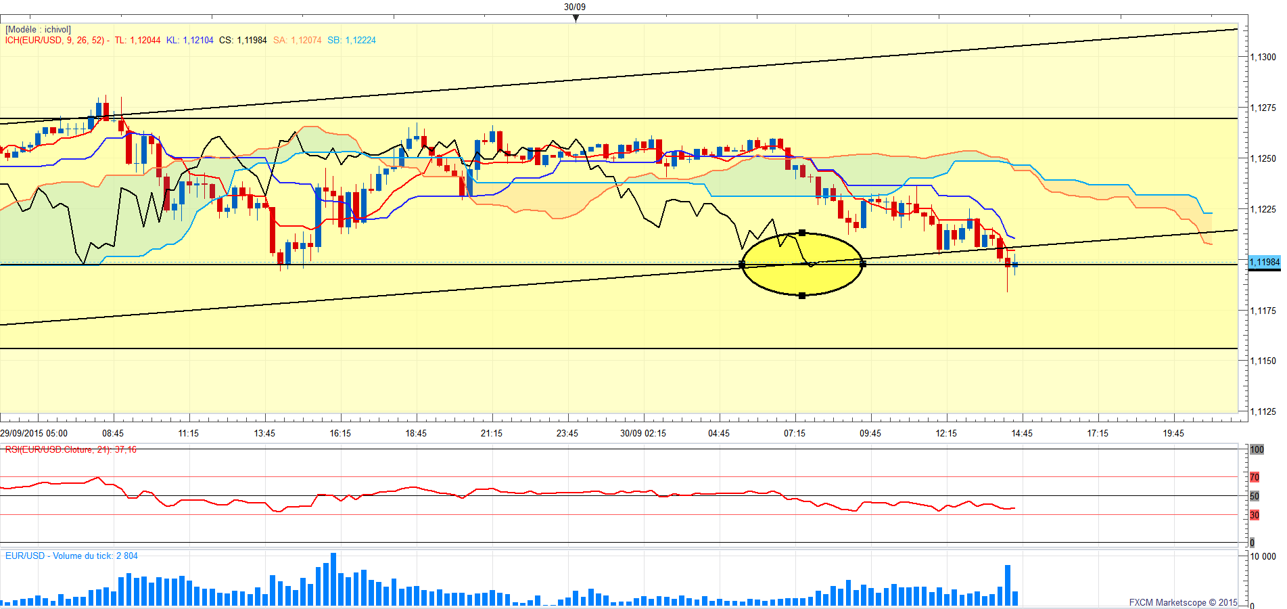Select the bottom handle of yellow ellipse
The image size is (1287, 609).
pos(802,296)
